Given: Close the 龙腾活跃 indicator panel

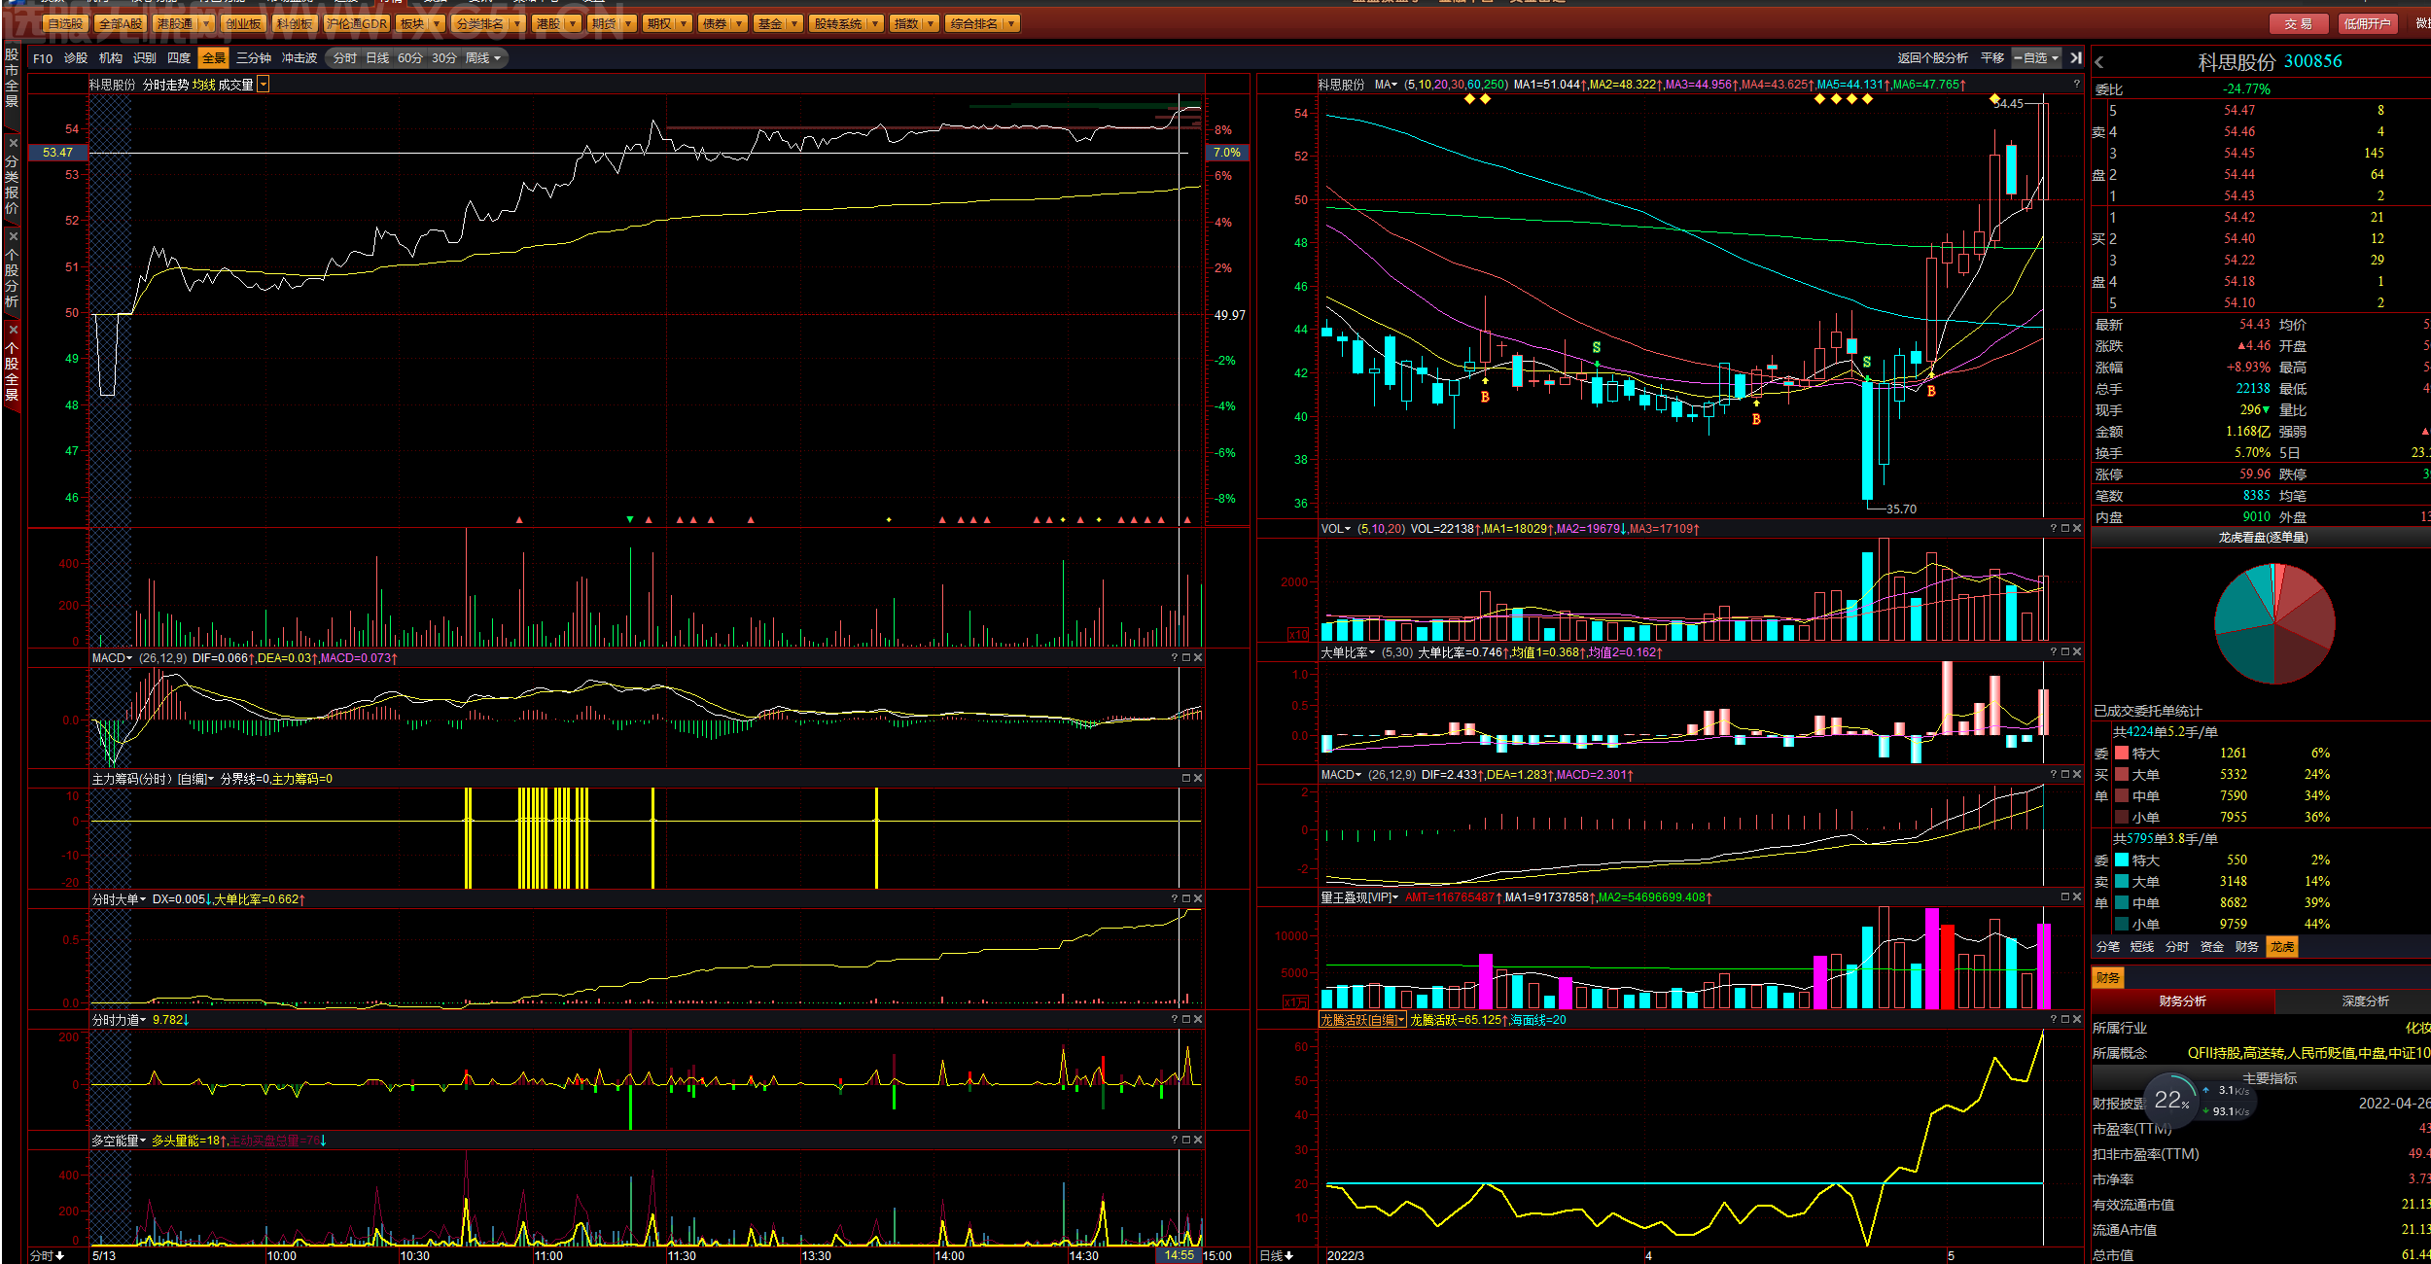Looking at the screenshot, I should point(2077,1020).
